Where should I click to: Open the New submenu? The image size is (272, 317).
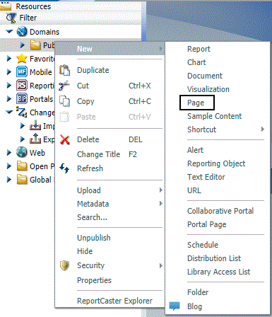[x=110, y=49]
